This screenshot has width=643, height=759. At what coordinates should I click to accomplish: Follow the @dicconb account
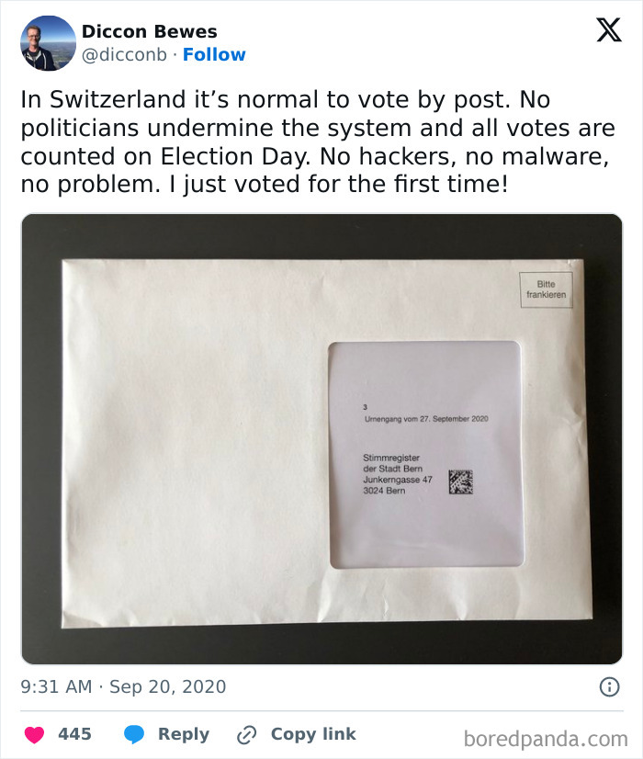click(214, 55)
